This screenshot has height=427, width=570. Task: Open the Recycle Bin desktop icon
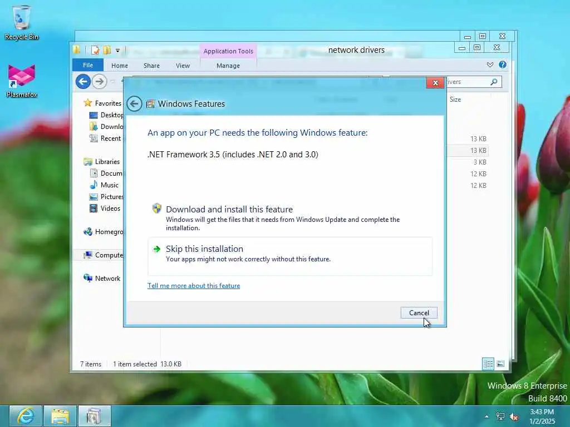(x=22, y=22)
